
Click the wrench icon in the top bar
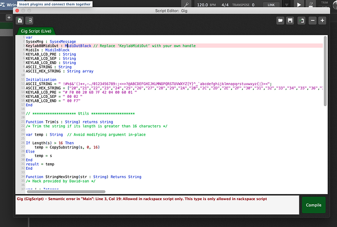[x=186, y=4]
